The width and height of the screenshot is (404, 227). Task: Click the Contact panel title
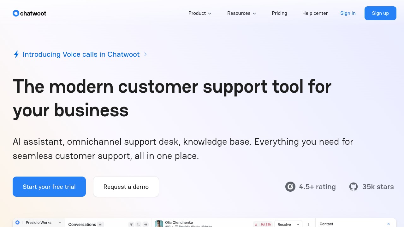[326, 224]
